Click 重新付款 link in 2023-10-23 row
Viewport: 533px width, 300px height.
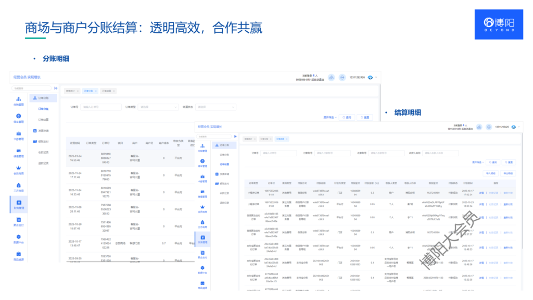click(508, 204)
